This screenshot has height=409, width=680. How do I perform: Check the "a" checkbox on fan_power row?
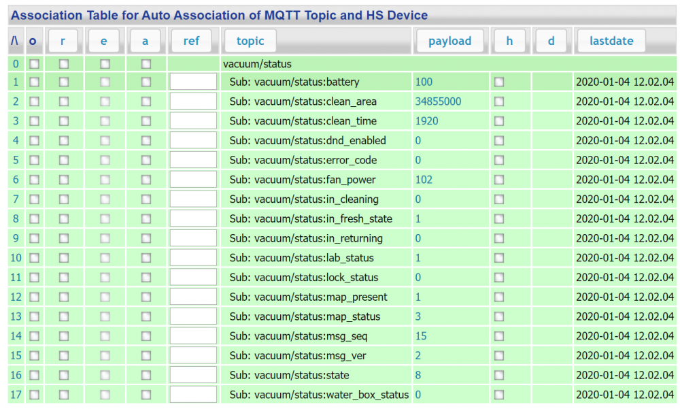coord(145,180)
